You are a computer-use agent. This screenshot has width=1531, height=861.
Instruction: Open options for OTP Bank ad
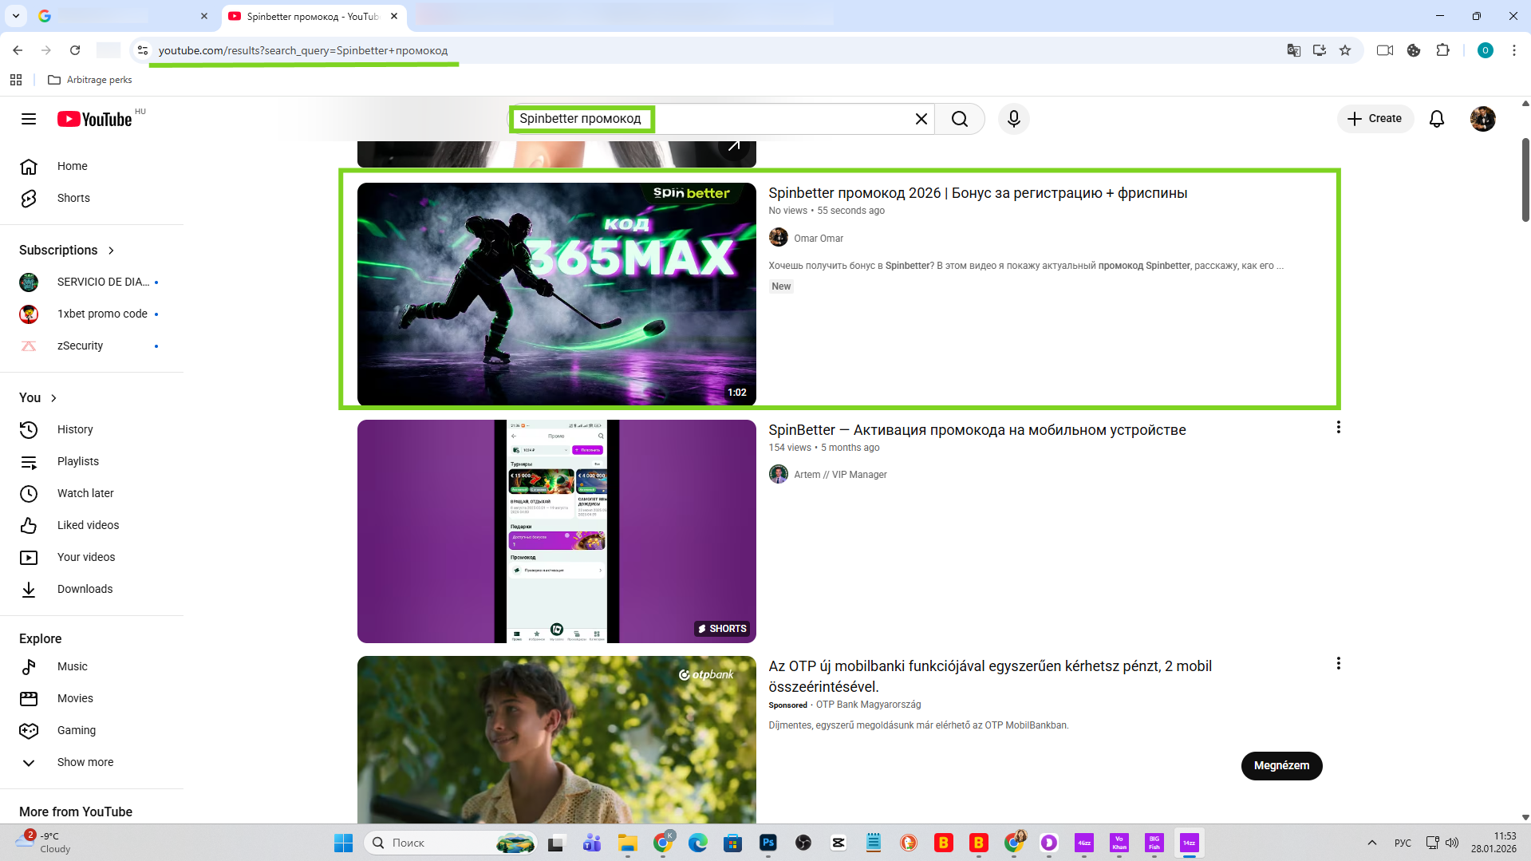tap(1339, 663)
